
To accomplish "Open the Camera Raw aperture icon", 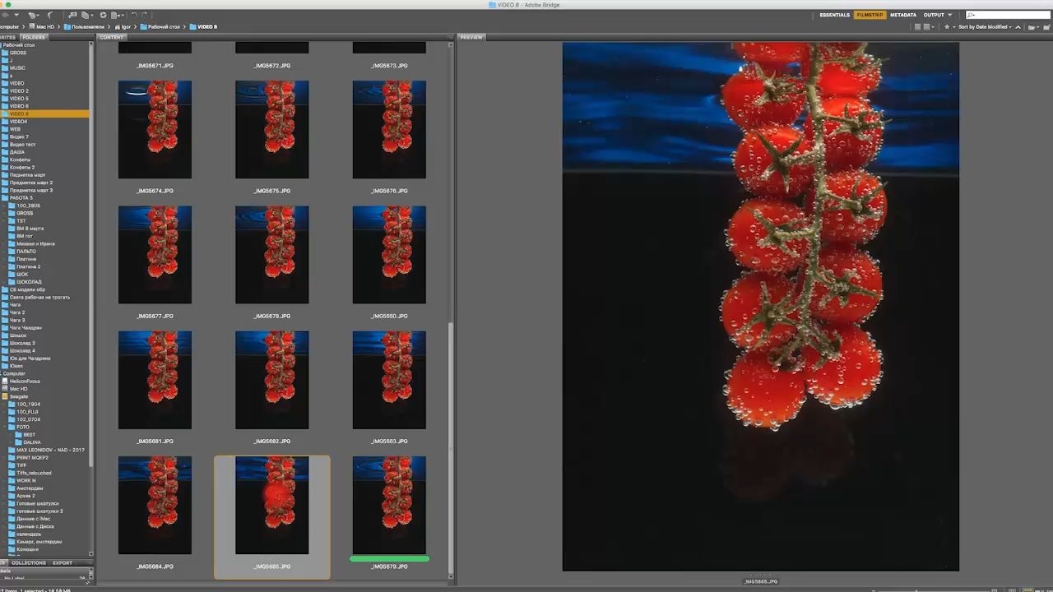I will coord(103,15).
